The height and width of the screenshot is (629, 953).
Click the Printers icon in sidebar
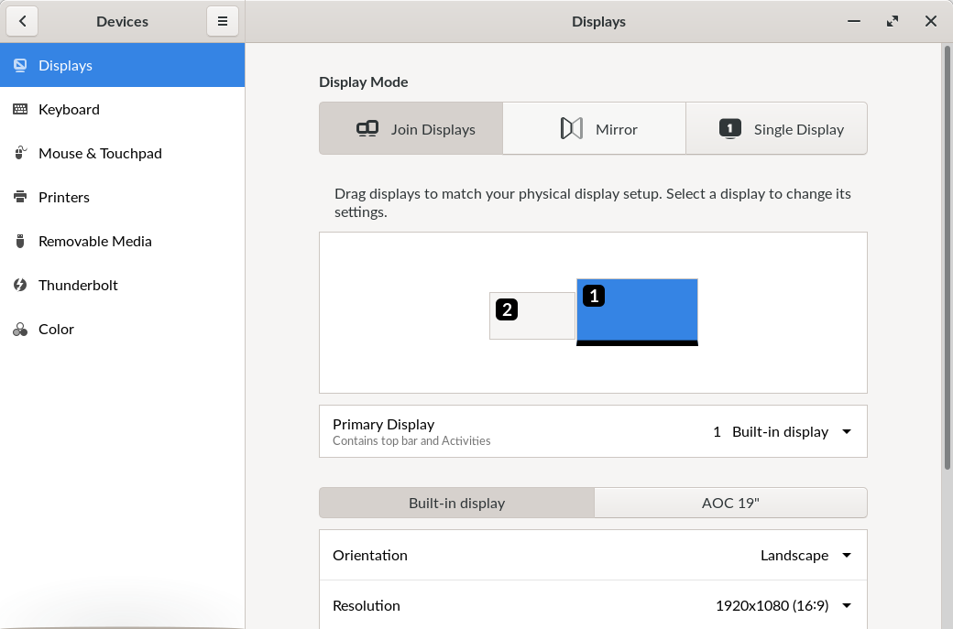[x=20, y=197]
